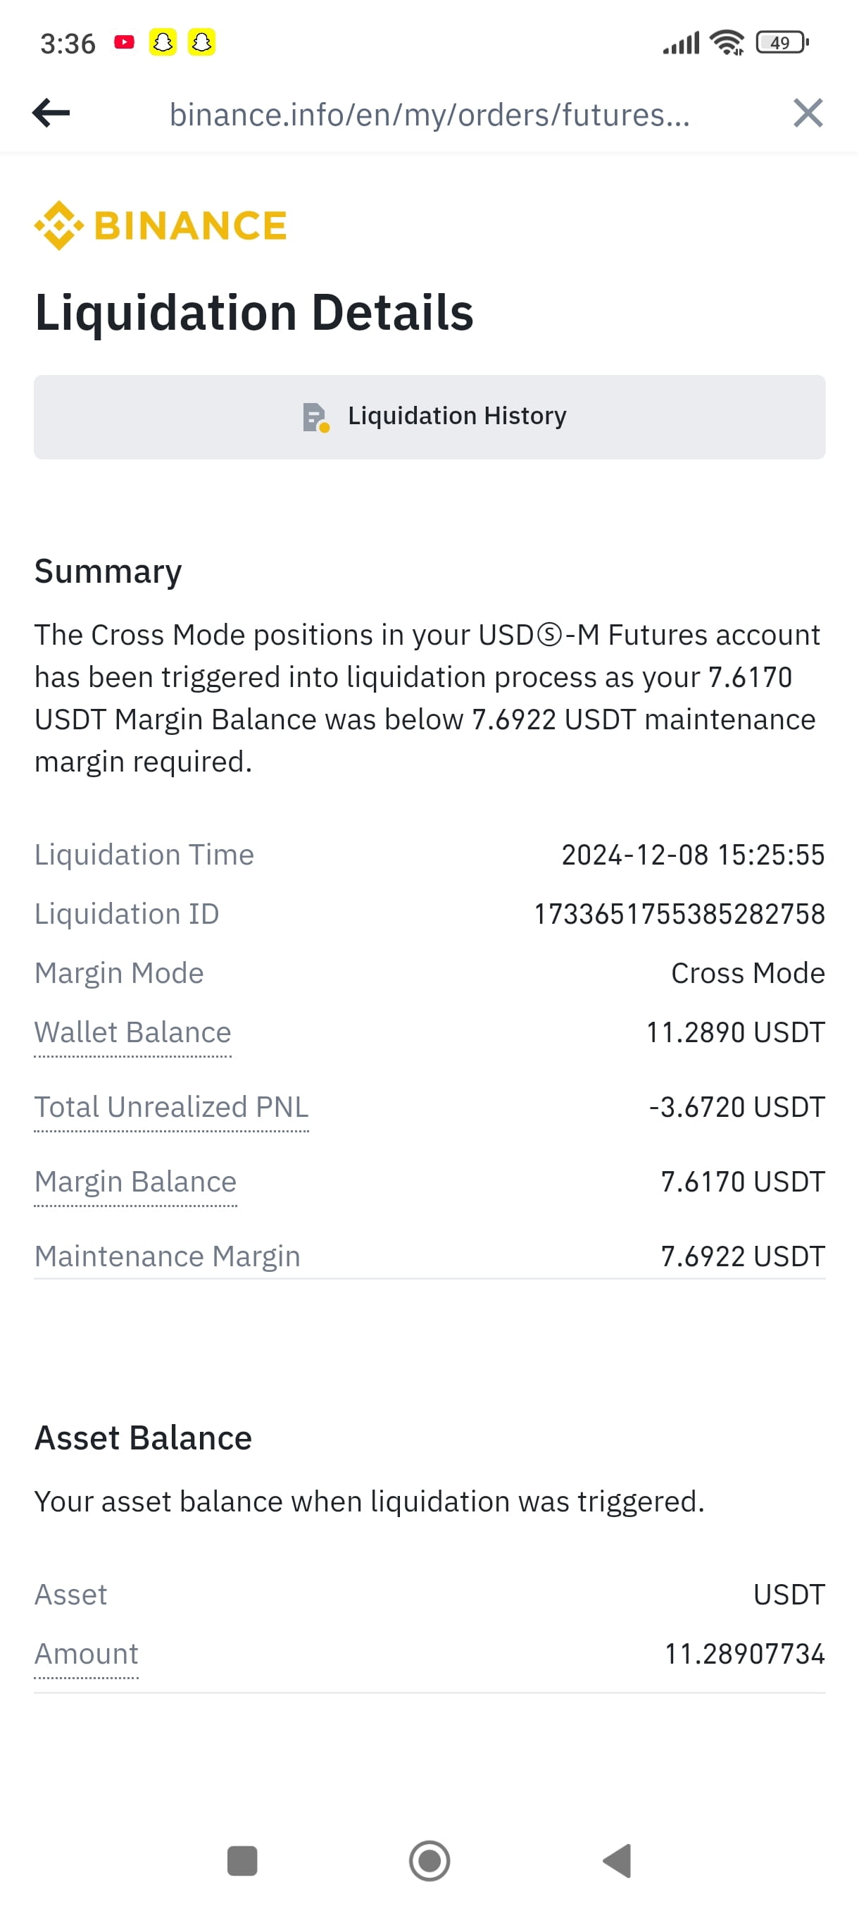Show Margin Balance tooltip

pos(136,1182)
